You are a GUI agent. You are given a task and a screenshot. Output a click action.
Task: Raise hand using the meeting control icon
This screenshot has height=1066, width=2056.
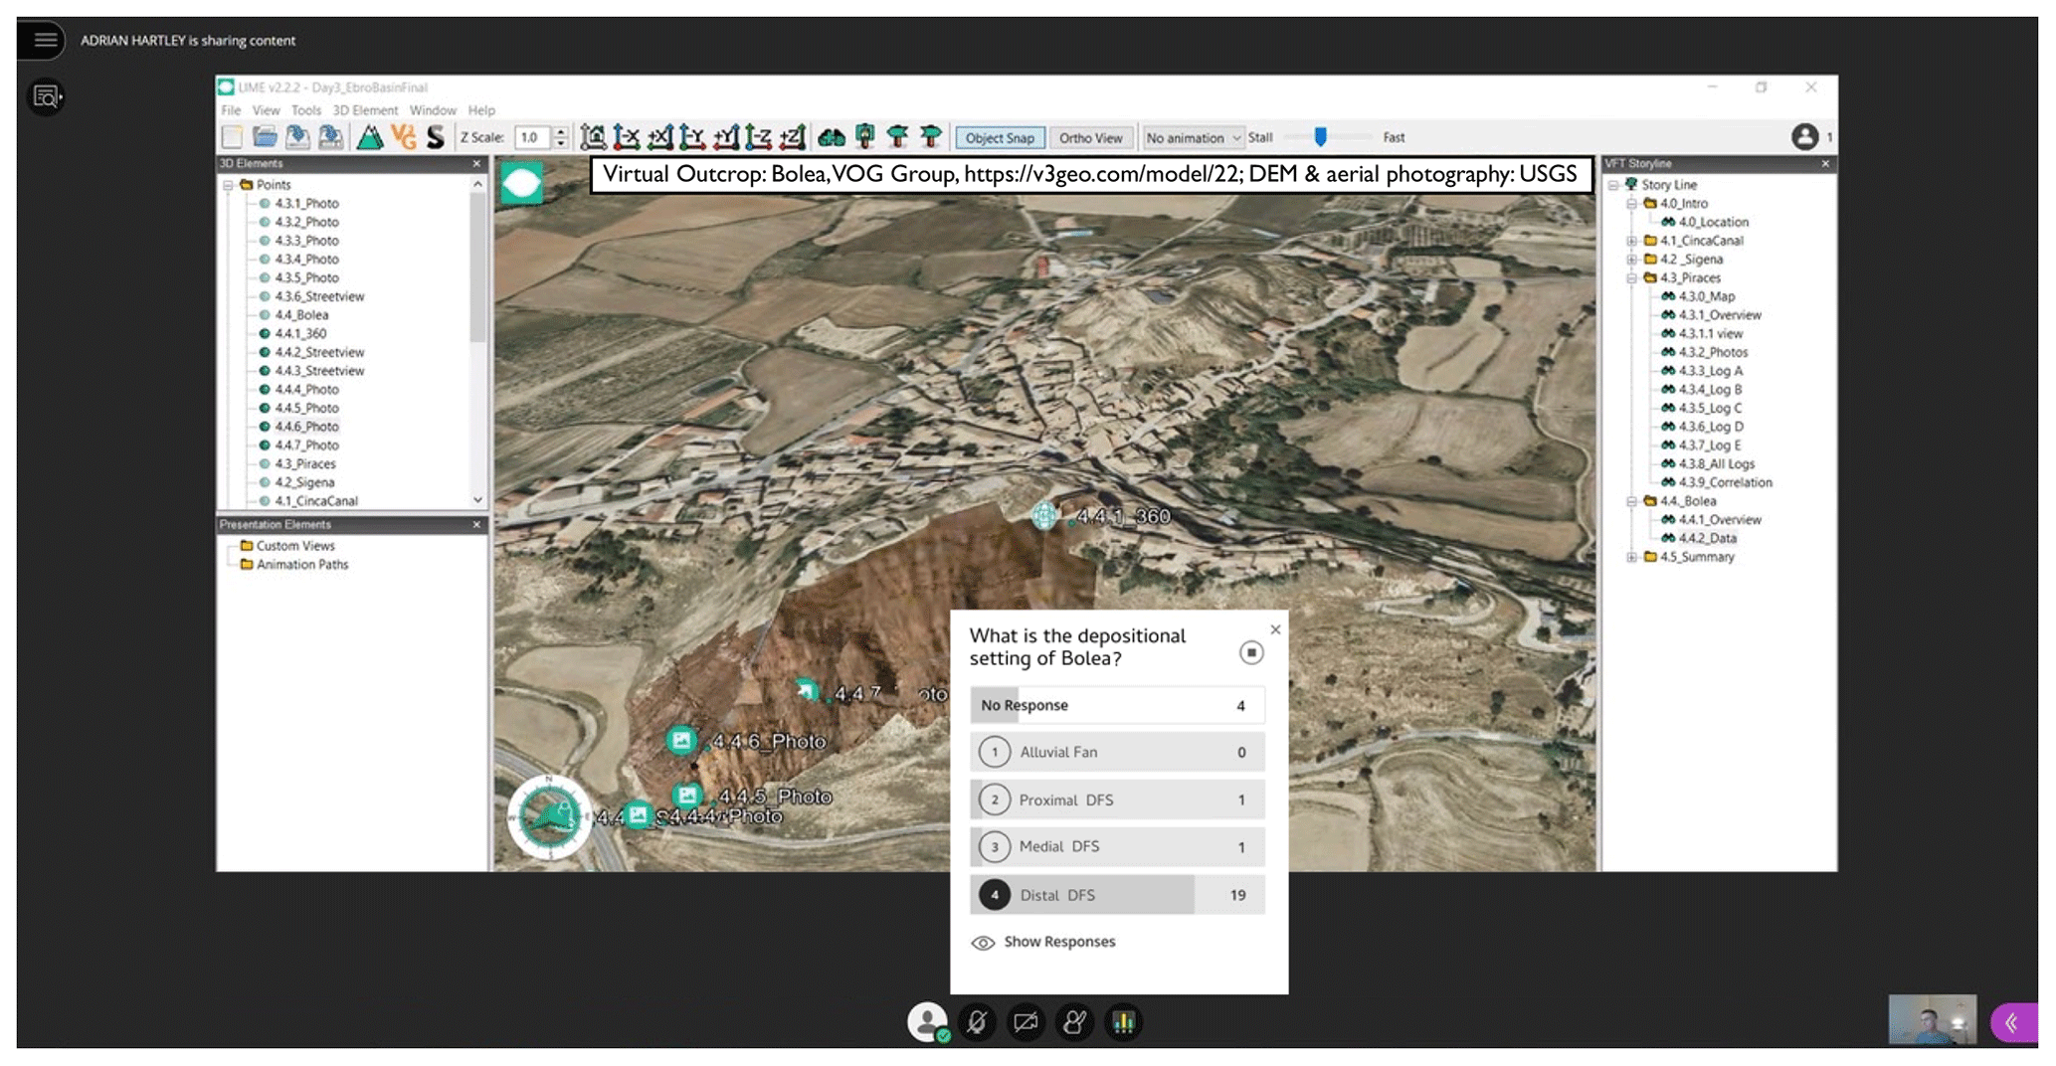tap(1074, 1022)
